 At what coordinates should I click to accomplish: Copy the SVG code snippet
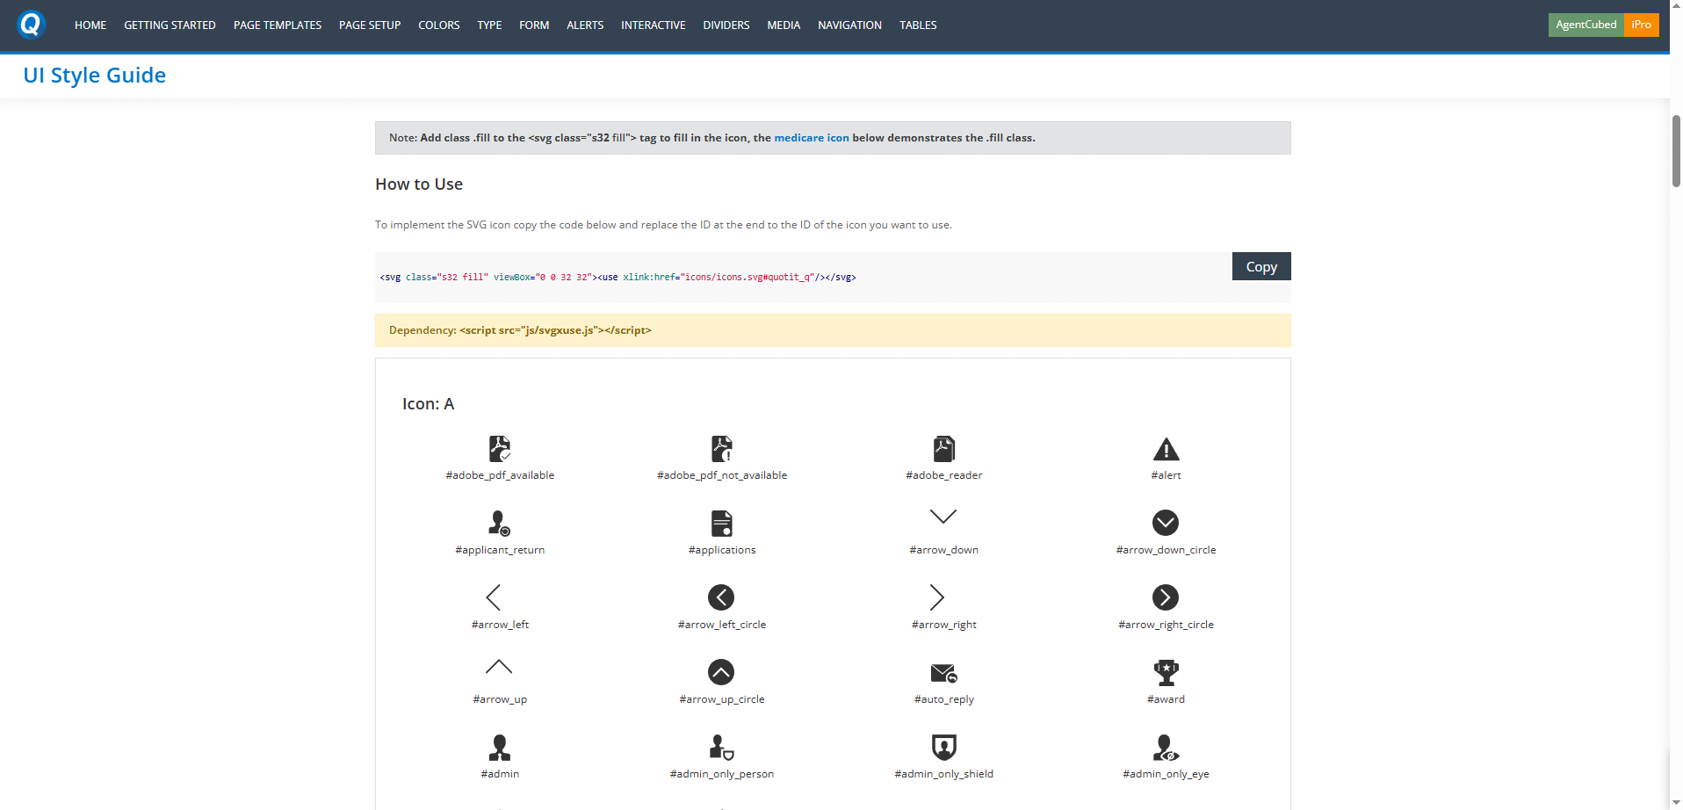point(1261,266)
